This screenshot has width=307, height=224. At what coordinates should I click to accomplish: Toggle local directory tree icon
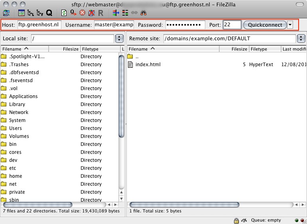pyautogui.click(x=31, y=13)
